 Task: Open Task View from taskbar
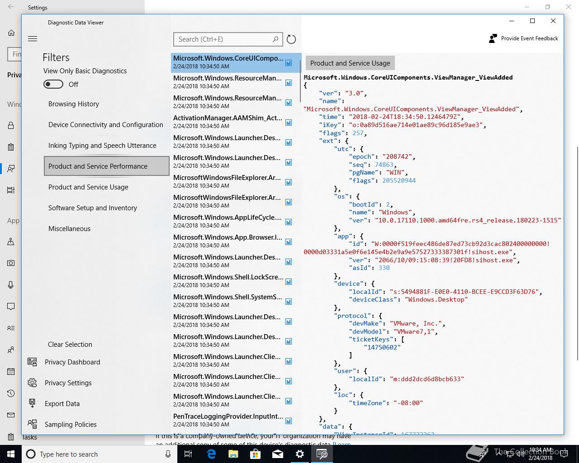click(x=188, y=454)
